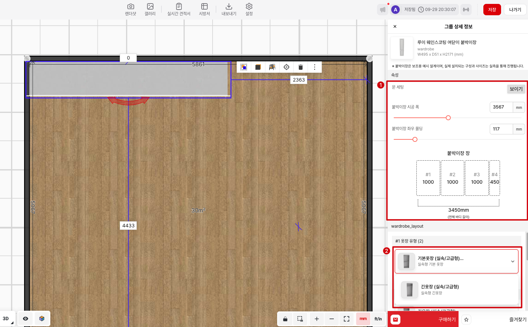Viewport: 528px width, 327px height.
Task: Click the red 저장 save button
Action: click(492, 10)
